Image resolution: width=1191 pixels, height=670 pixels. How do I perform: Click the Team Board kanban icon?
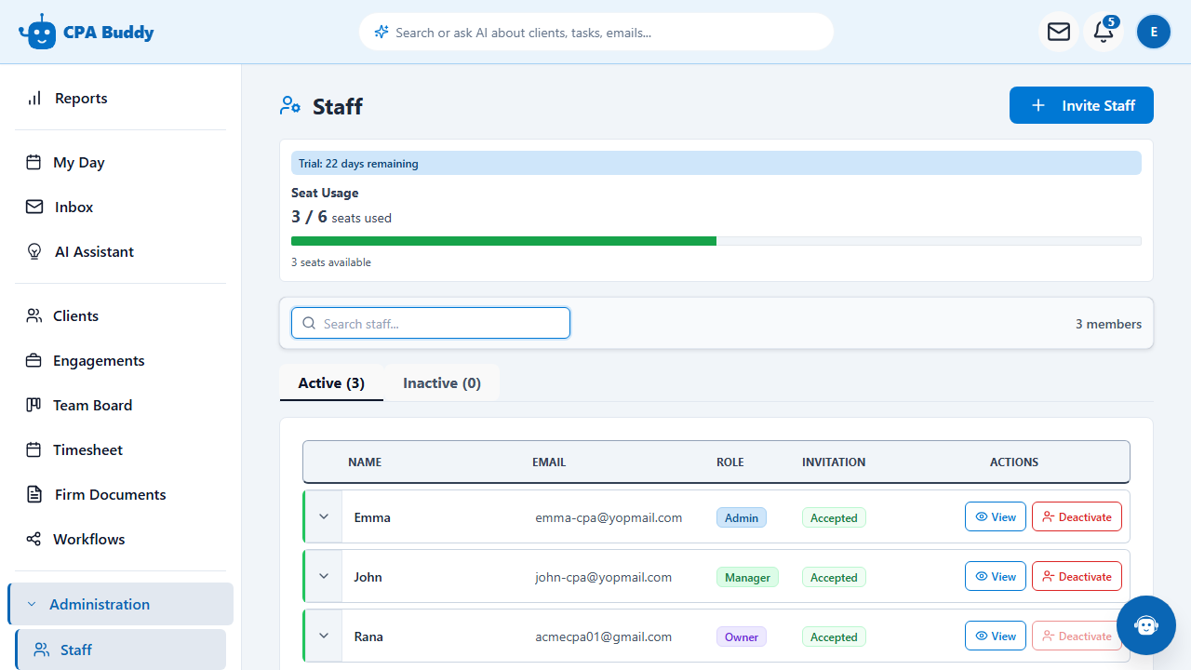click(33, 405)
